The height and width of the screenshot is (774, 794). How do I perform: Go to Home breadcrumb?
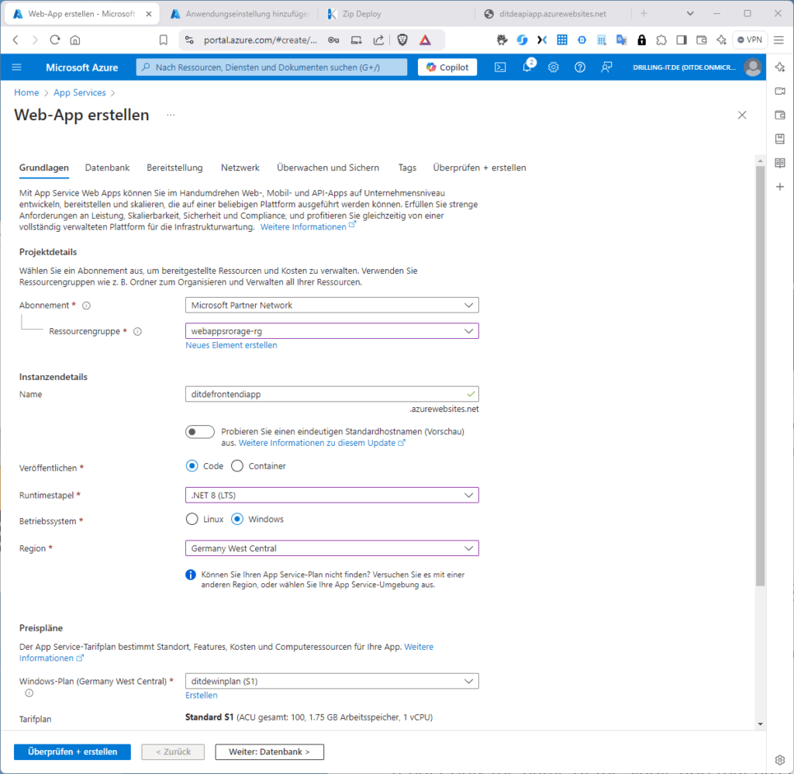(x=26, y=93)
